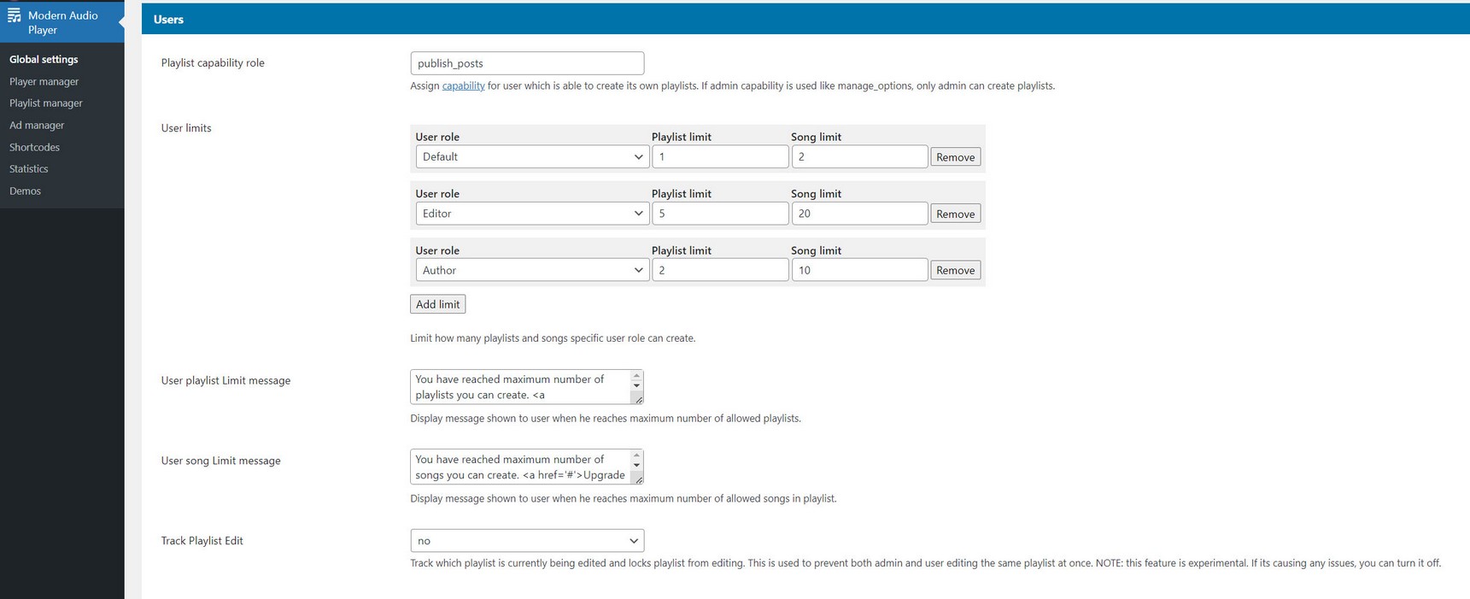
Task: Remove the Default user role limit
Action: click(955, 157)
